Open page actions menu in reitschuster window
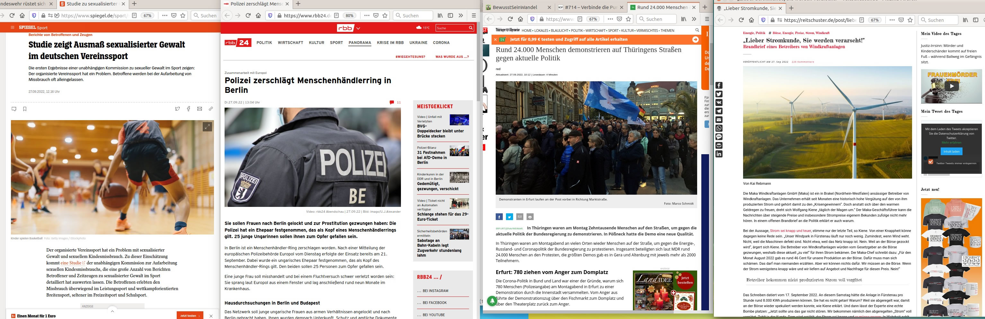 point(892,20)
